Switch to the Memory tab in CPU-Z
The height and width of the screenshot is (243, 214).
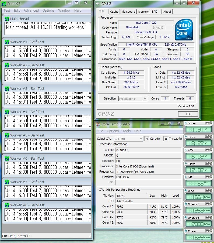(x=143, y=12)
